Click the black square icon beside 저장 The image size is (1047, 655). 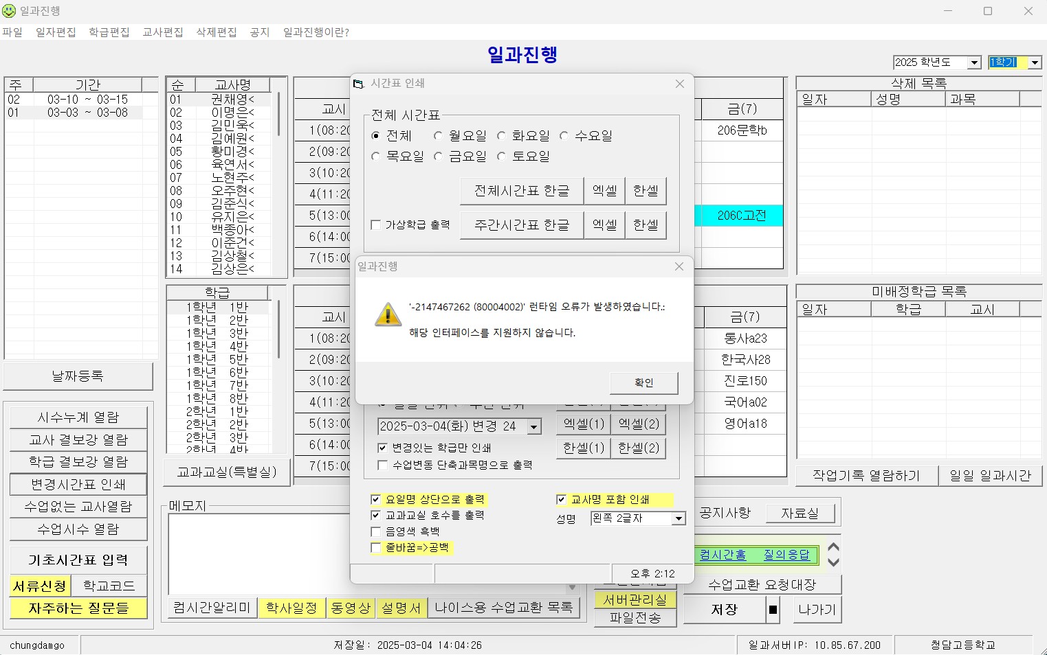pos(773,610)
